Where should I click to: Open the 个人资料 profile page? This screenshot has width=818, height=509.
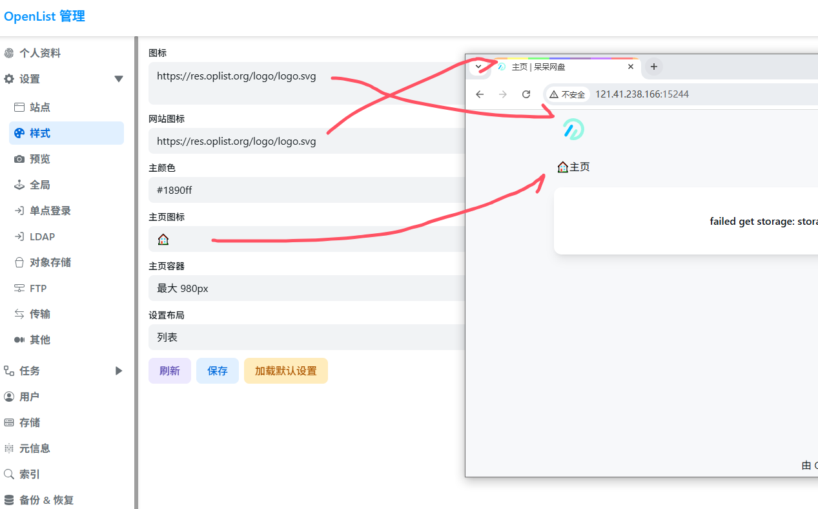click(x=40, y=53)
